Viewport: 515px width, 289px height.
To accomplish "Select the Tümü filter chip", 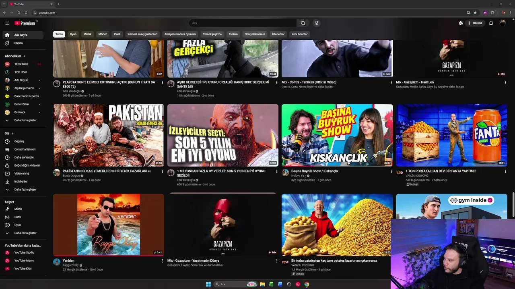I will 59,34.
